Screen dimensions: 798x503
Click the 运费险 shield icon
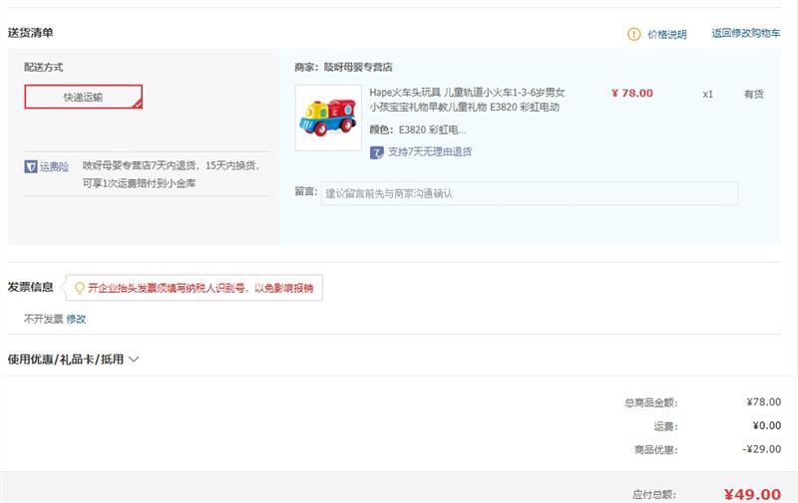(31, 166)
